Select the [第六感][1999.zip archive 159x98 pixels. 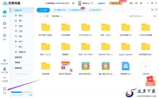point(105,66)
